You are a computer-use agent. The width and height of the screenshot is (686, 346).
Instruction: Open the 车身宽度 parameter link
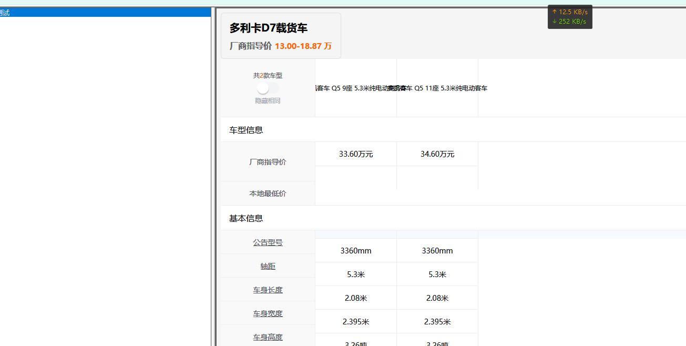268,314
